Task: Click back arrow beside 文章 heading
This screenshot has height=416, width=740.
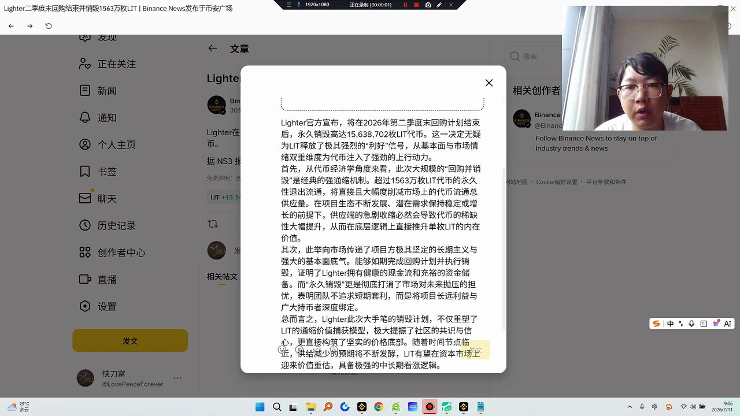Action: (213, 49)
